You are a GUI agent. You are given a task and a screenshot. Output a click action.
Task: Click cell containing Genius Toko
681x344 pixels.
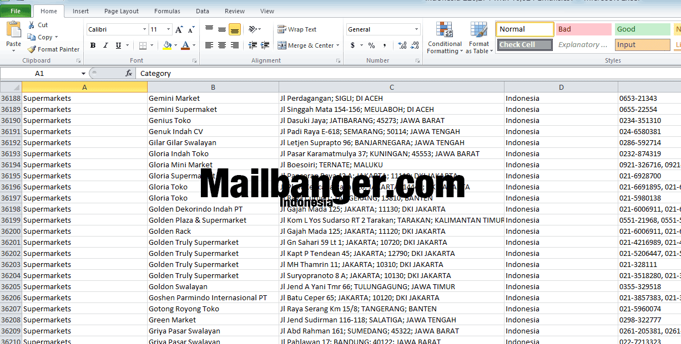click(x=213, y=120)
